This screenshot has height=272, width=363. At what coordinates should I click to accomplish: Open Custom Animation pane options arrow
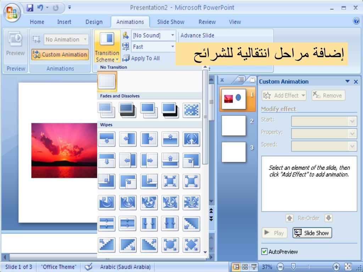click(347, 81)
